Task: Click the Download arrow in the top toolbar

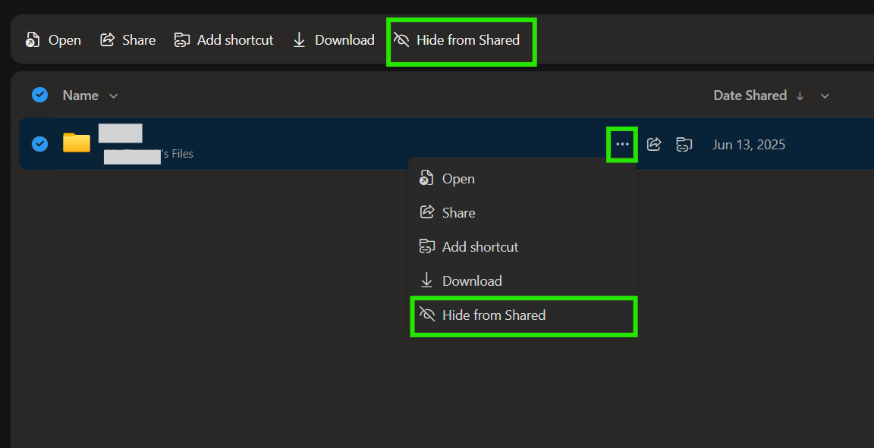Action: point(300,40)
